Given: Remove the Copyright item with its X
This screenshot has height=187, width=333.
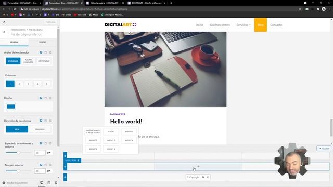Looking at the screenshot, I should tap(208, 177).
